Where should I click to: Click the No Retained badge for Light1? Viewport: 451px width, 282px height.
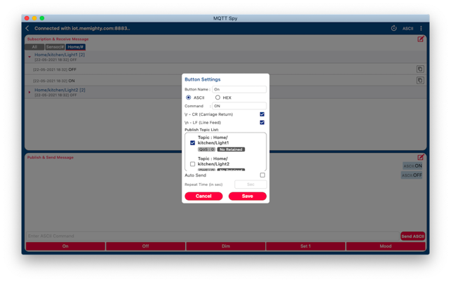pyautogui.click(x=231, y=149)
